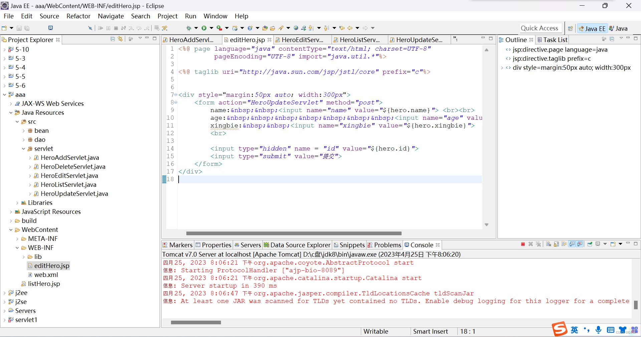This screenshot has height=337, width=641.
Task: Collapse the aaa project node
Action: [4, 95]
